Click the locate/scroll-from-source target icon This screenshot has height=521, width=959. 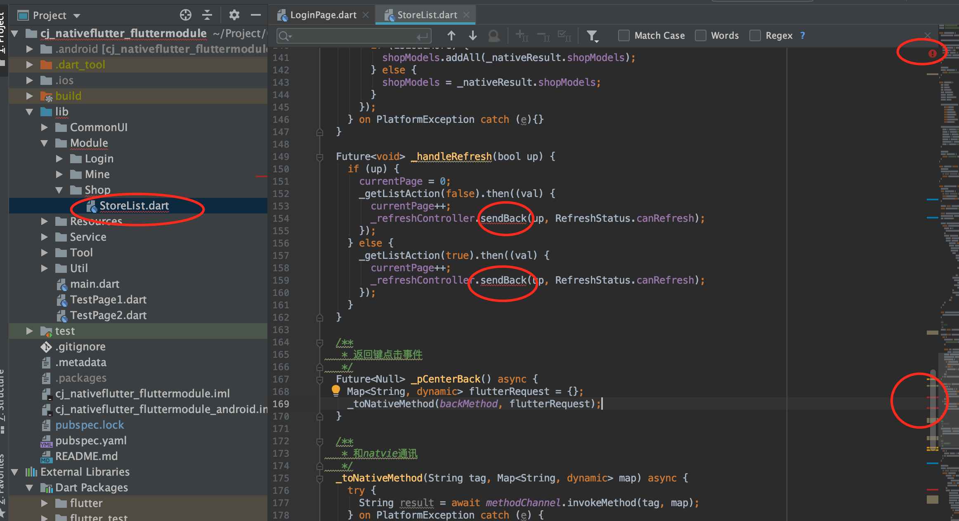point(186,15)
